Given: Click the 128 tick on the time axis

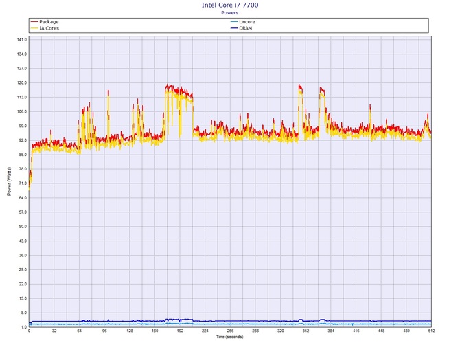Looking at the screenshot, I should pyautogui.click(x=130, y=331).
